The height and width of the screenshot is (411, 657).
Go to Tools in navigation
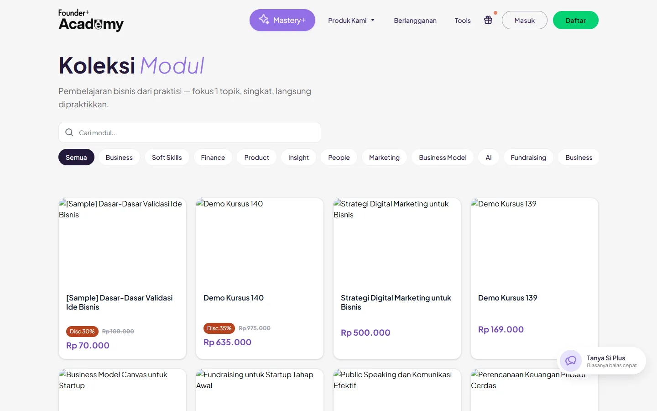[x=463, y=21]
